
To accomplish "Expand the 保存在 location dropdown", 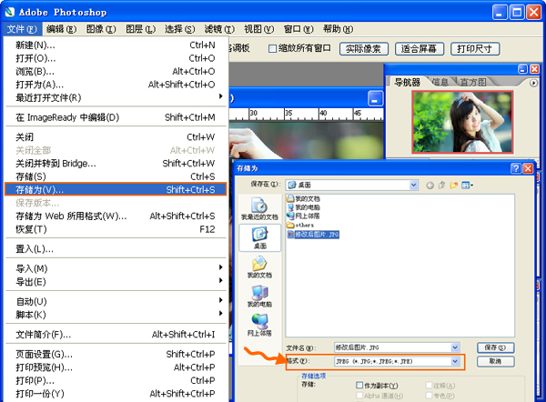I will (413, 185).
